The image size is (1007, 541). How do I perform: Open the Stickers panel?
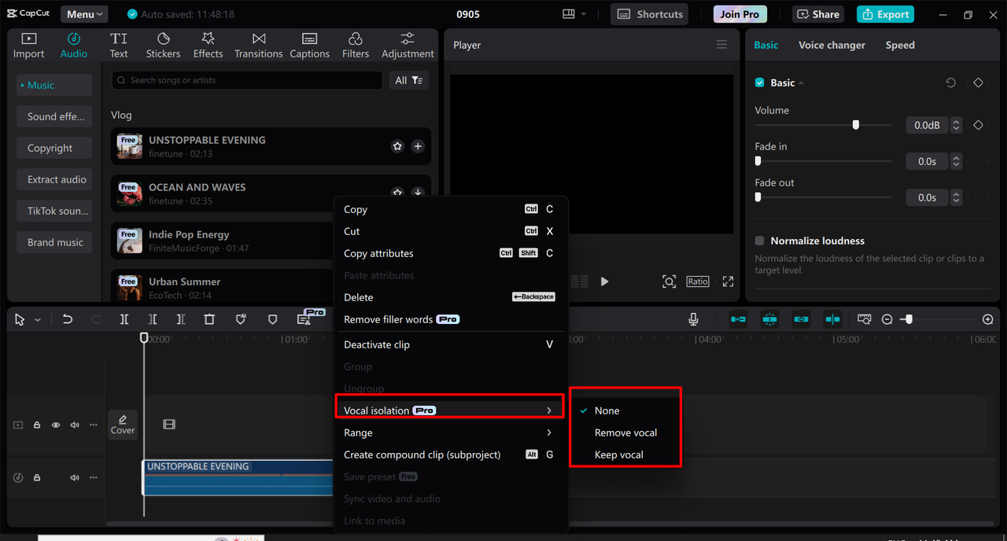pyautogui.click(x=163, y=46)
